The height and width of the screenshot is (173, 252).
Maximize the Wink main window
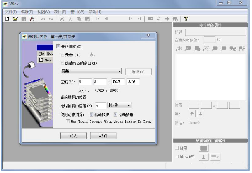[229, 3]
